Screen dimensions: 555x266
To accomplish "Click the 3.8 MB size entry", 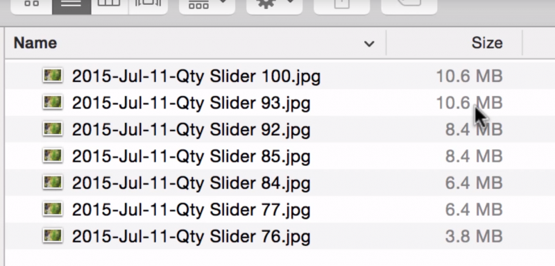I will [474, 237].
